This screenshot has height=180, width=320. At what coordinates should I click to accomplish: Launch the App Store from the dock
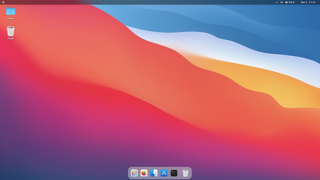pyautogui.click(x=164, y=173)
